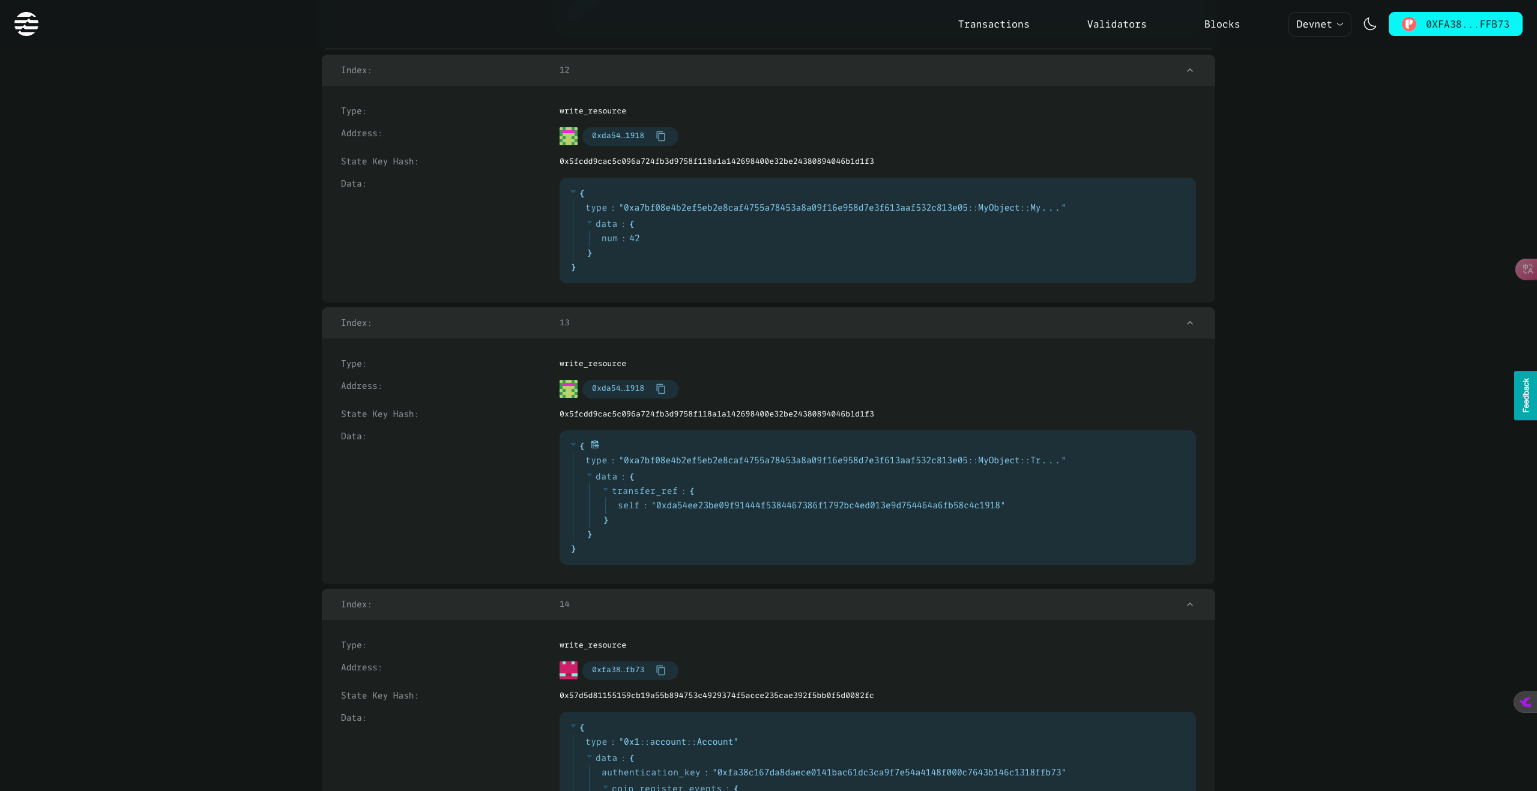Click the self address value in transfer_ref
Screen dimensions: 1537x791
click(828, 506)
